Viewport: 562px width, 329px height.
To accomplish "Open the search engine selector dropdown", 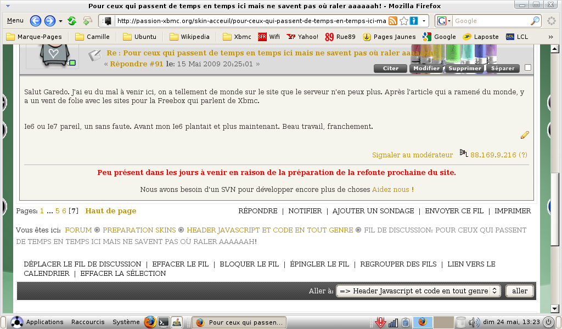I will (x=443, y=21).
